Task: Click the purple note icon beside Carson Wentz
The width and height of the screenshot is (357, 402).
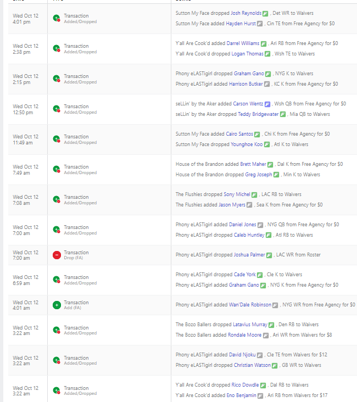Action: click(267, 104)
